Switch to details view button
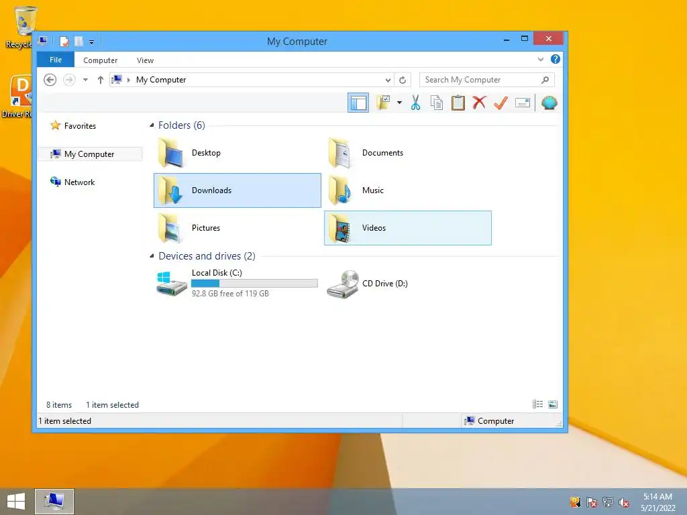The width and height of the screenshot is (687, 515). point(537,404)
